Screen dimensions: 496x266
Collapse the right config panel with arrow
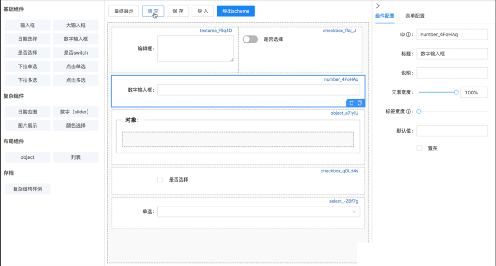(x=378, y=6)
